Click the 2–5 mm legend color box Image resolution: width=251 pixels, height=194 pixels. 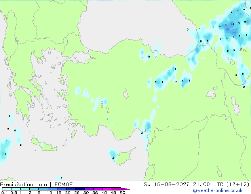point(34,189)
